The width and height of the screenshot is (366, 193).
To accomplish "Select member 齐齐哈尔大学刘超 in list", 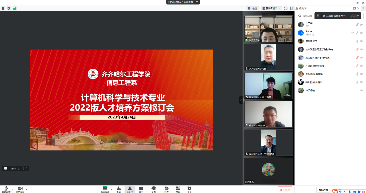I will click(x=314, y=66).
